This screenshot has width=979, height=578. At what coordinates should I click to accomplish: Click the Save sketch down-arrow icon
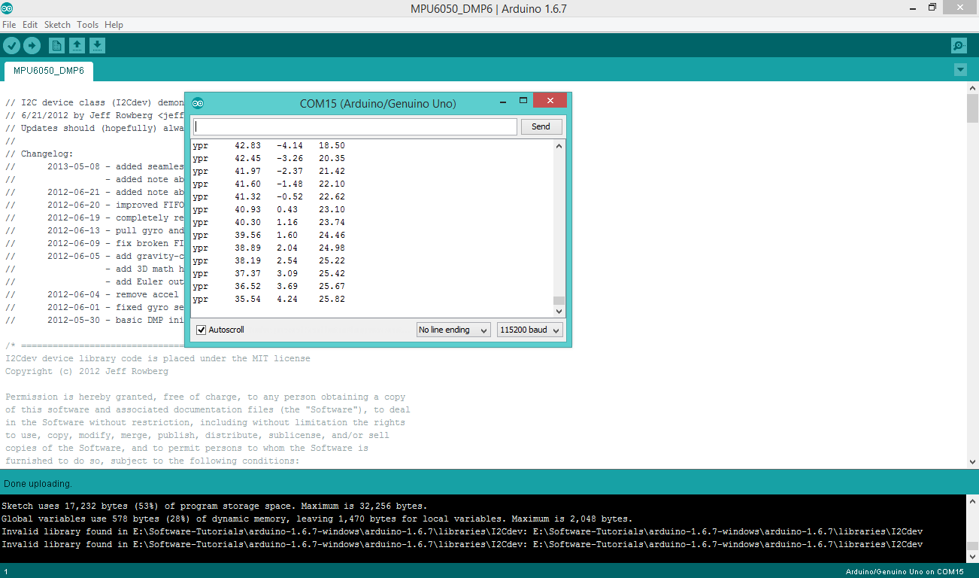(x=97, y=46)
